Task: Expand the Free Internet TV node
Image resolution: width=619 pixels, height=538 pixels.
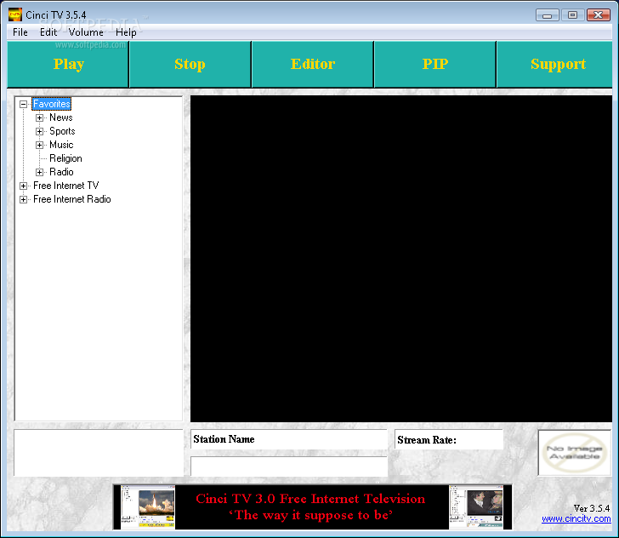Action: (x=23, y=186)
